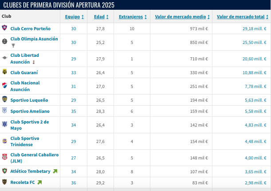Viewport: 271px width, 191px height.
Task: Click total value 4,00 mill. € for General Caballero
Action: [255, 158]
